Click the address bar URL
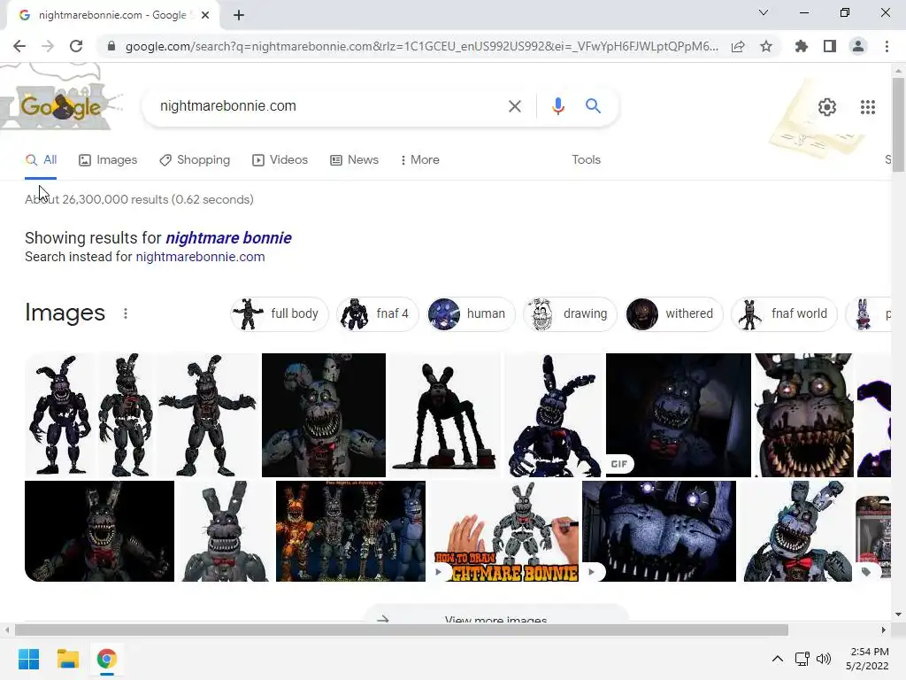The height and width of the screenshot is (680, 906). [x=422, y=46]
